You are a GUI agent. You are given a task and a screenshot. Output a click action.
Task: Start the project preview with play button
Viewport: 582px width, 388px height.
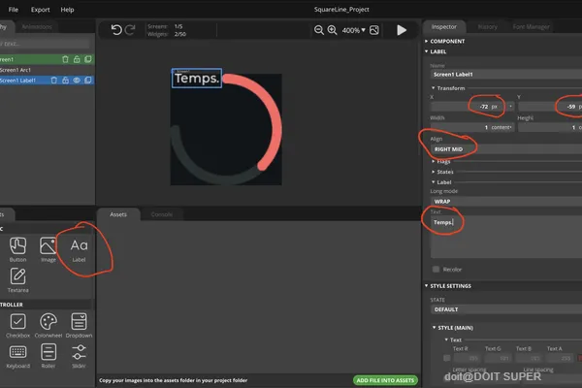(402, 30)
